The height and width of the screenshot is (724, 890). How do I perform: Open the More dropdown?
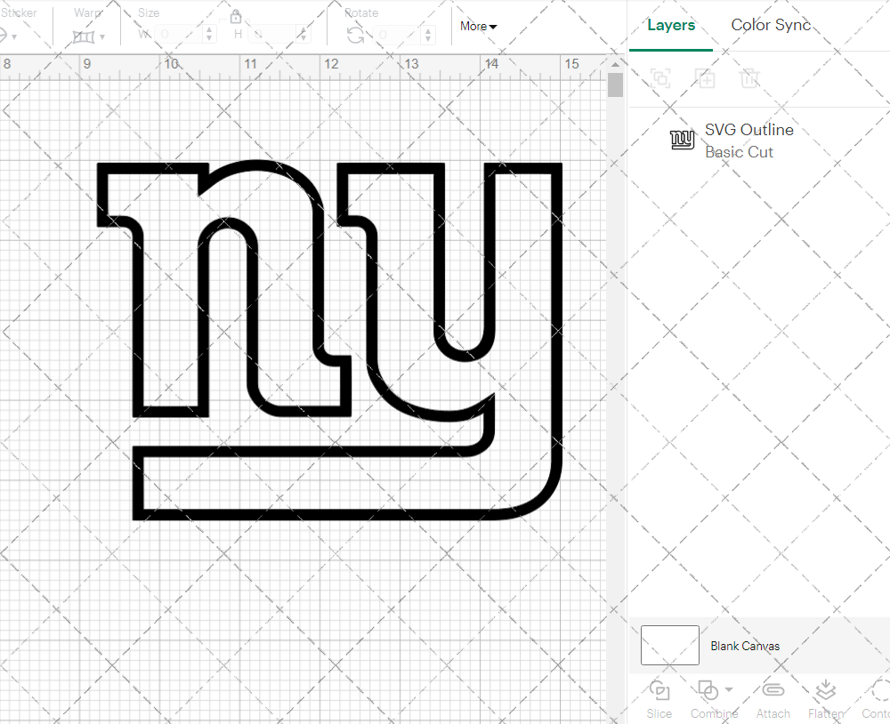point(478,27)
